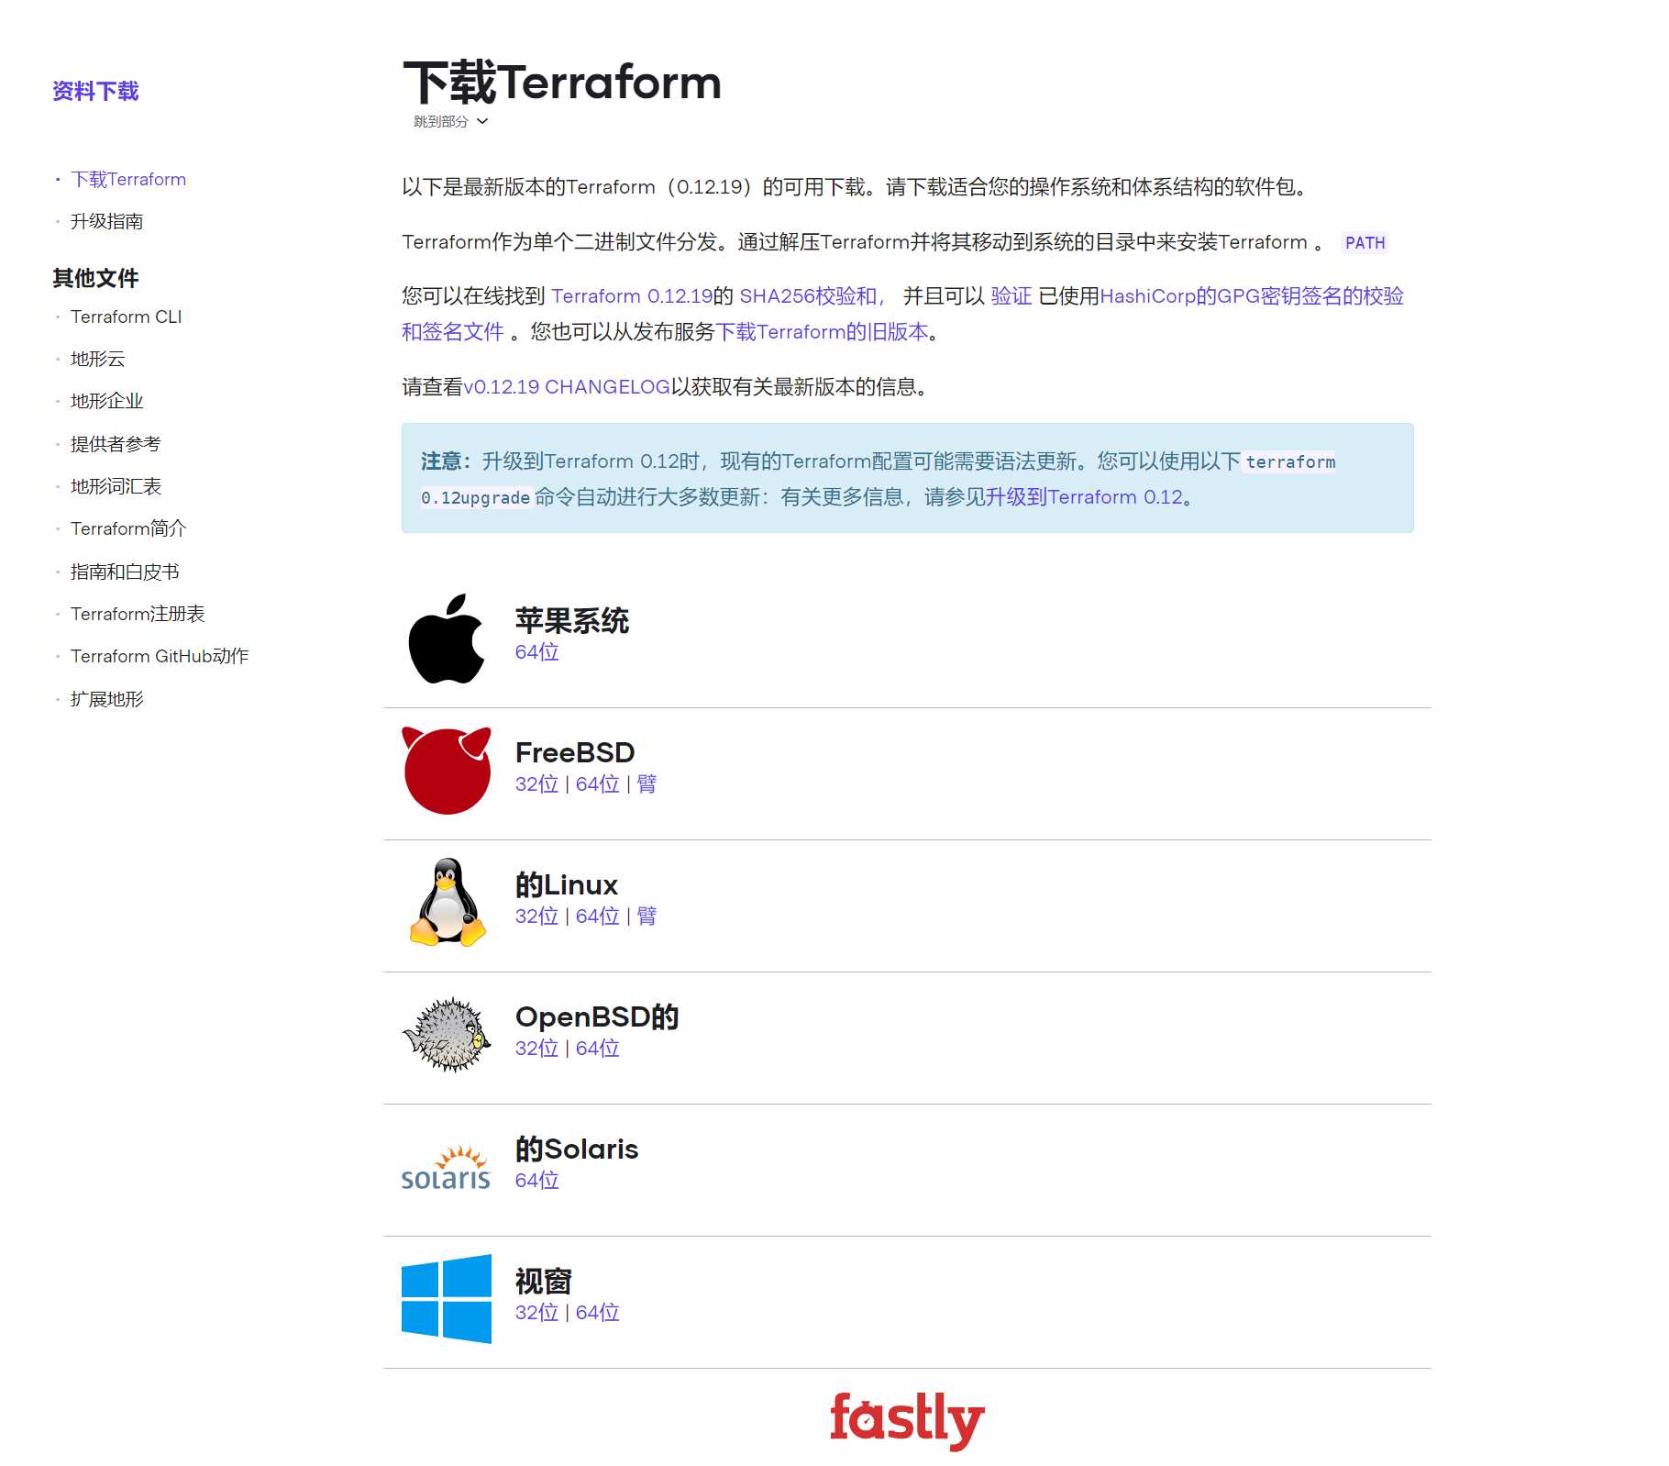Click the Solaris logo
Image resolution: width=1669 pixels, height=1466 pixels.
(x=447, y=1168)
